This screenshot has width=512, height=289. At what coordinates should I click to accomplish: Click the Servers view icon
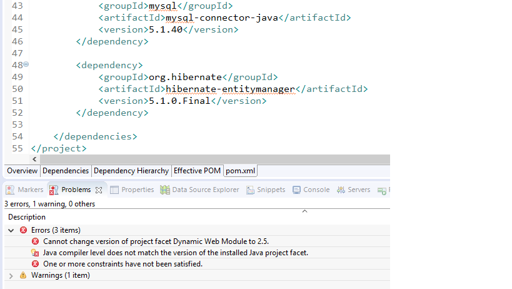pos(341,190)
